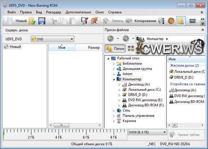Open the Рекордер menu
The image size is (208, 149).
54,12
